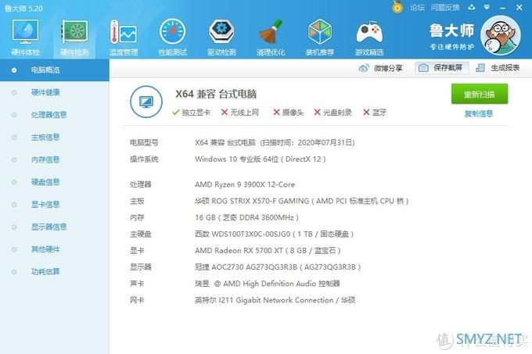Click 保存截屏 save screenshot button
Viewport: 532px width, 354px height.
[x=441, y=68]
